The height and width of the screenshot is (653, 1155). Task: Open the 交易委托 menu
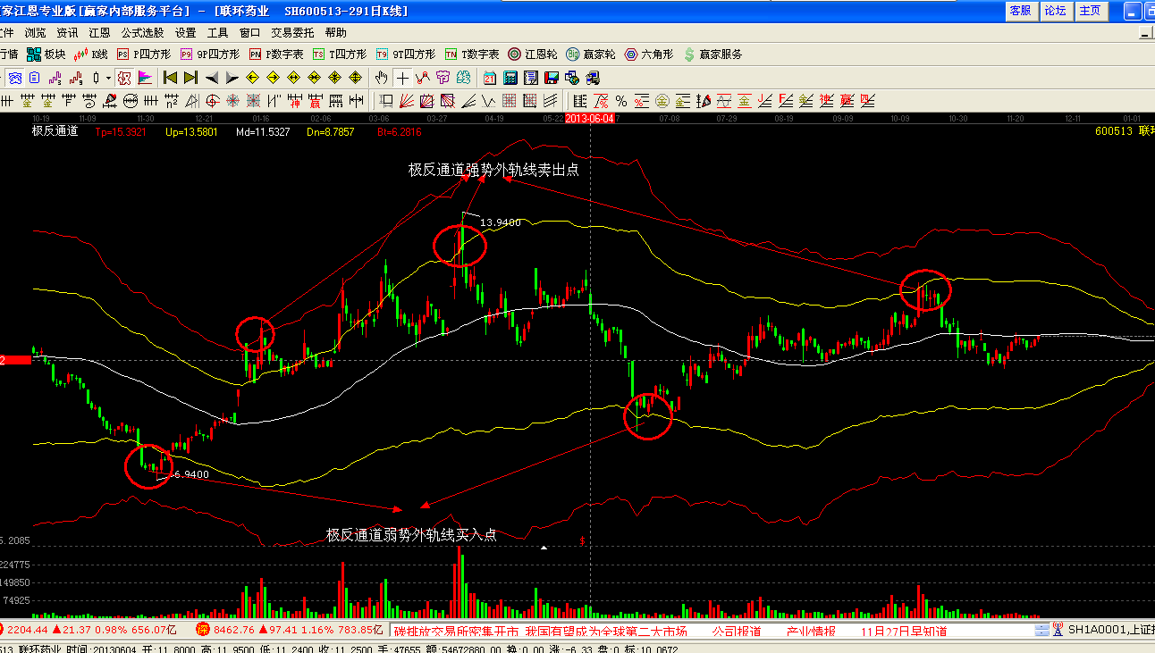pyautogui.click(x=293, y=33)
